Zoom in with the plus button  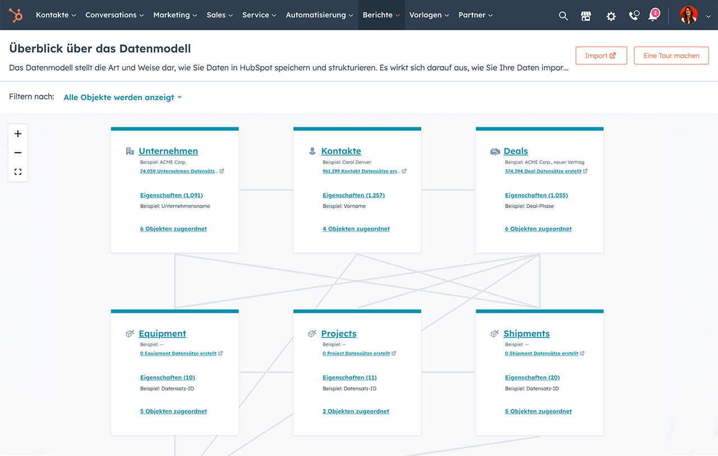(18, 134)
